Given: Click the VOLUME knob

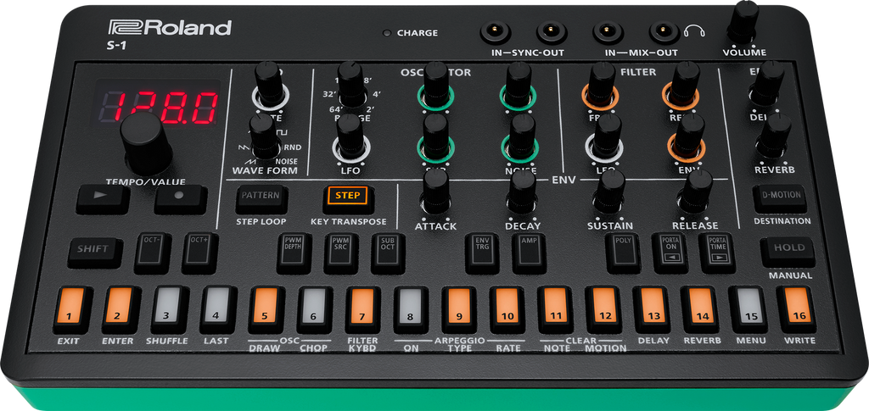Looking at the screenshot, I should [x=743, y=20].
